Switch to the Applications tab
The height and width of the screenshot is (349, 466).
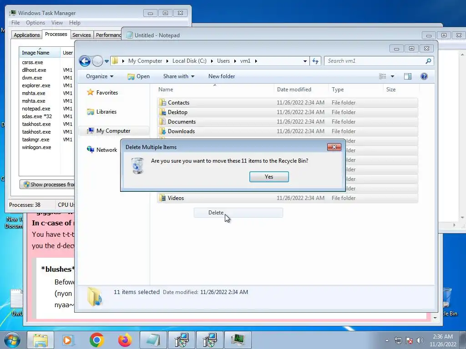coord(27,35)
